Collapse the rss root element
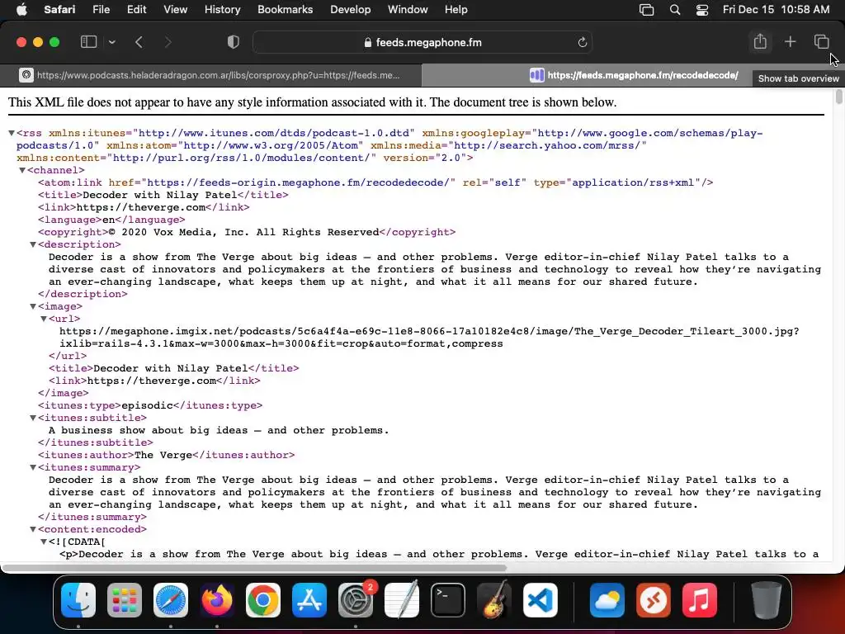Image resolution: width=845 pixels, height=634 pixels. 12,133
